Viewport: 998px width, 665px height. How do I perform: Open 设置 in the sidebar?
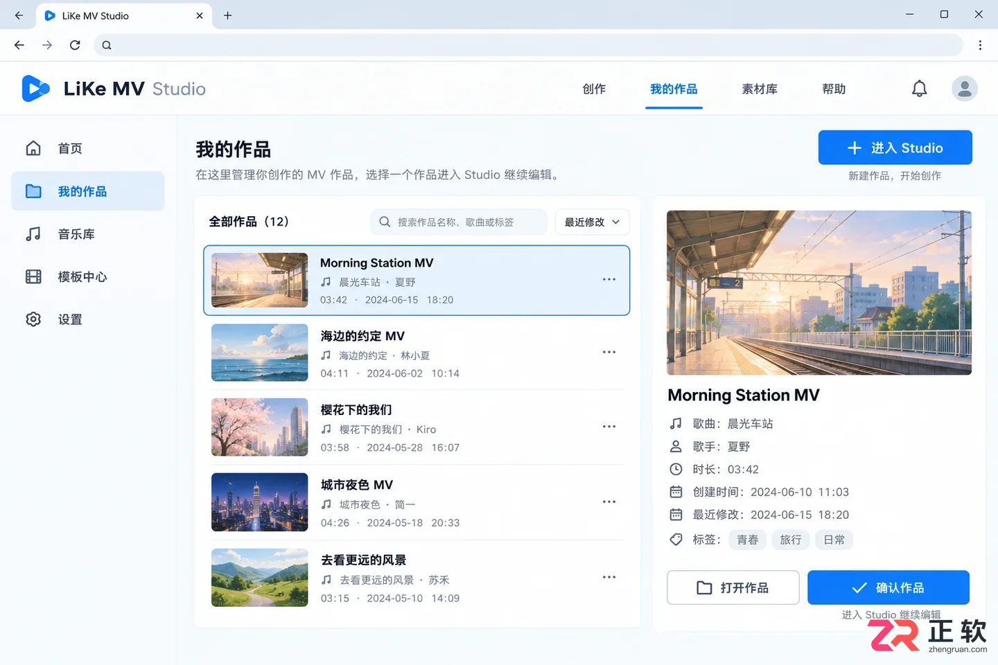[88, 319]
